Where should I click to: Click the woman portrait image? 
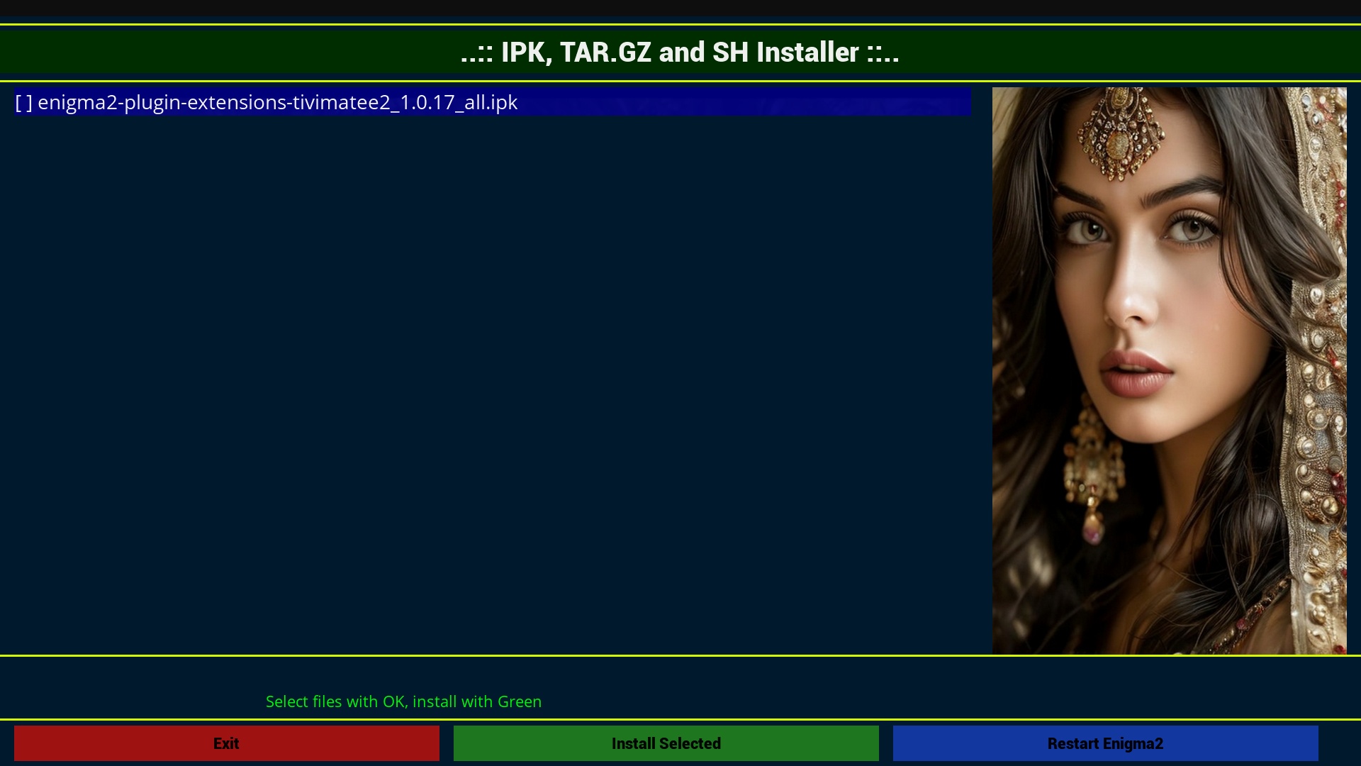(1170, 371)
